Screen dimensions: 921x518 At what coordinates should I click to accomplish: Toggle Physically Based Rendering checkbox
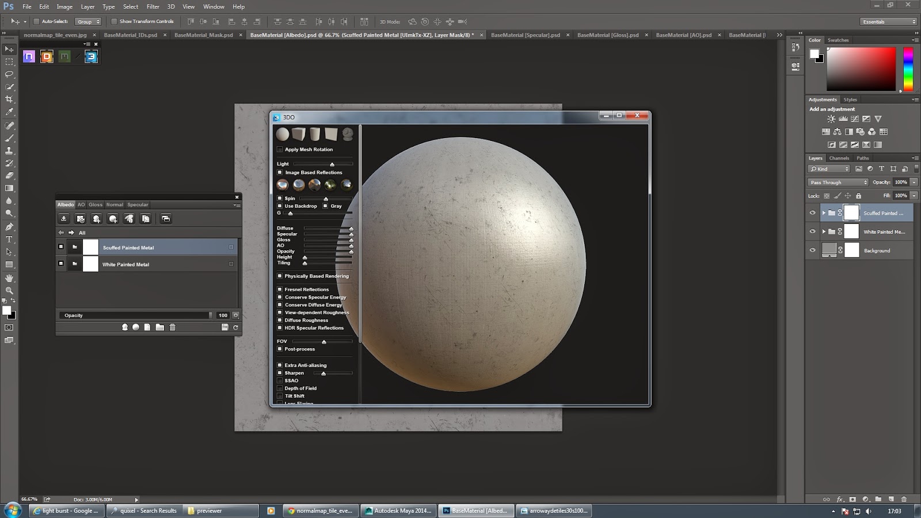280,276
